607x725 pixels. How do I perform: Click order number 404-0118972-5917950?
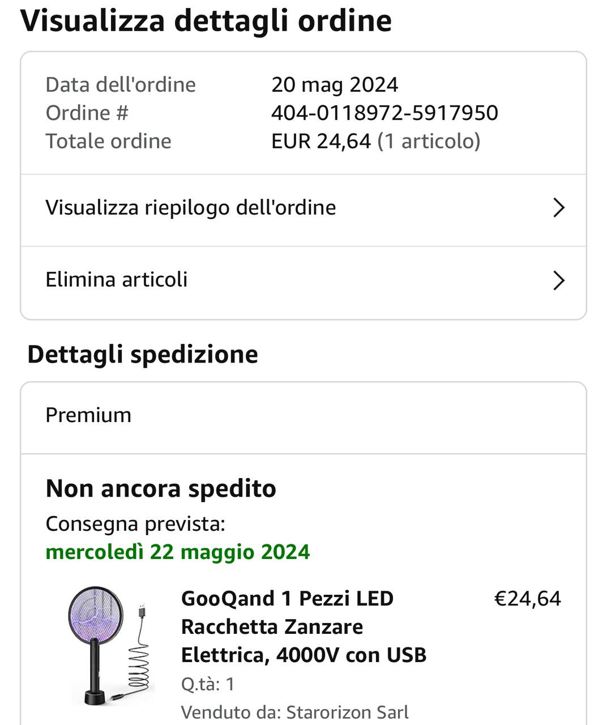point(384,113)
